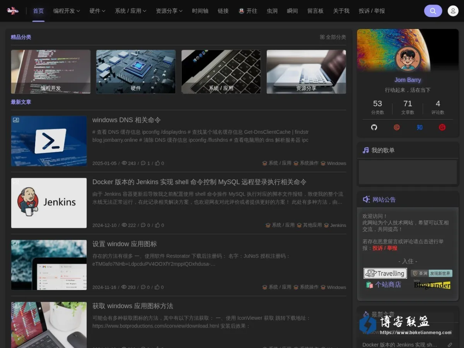Open the 资源分享 category card image
Image resolution: width=464 pixels, height=348 pixels.
click(x=306, y=72)
